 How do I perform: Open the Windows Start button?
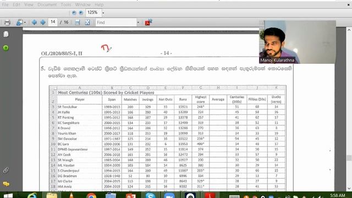8,196
